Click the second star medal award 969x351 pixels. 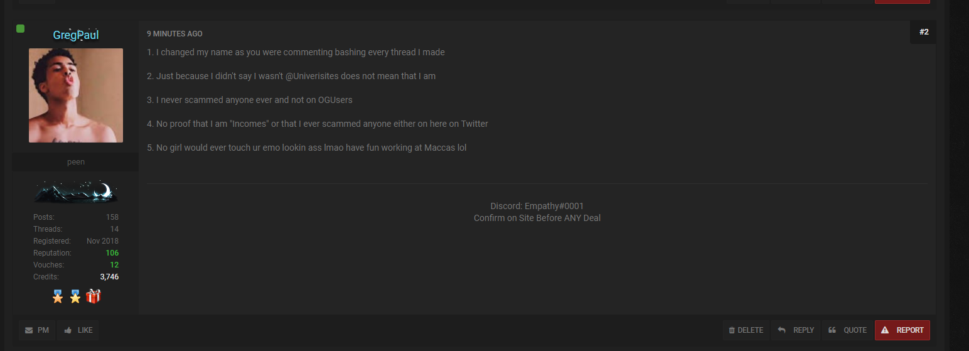pyautogui.click(x=75, y=296)
